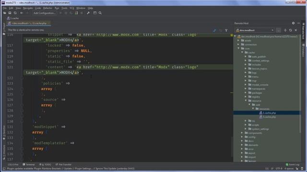Open the Structure side tool window tab

pos(4,152)
